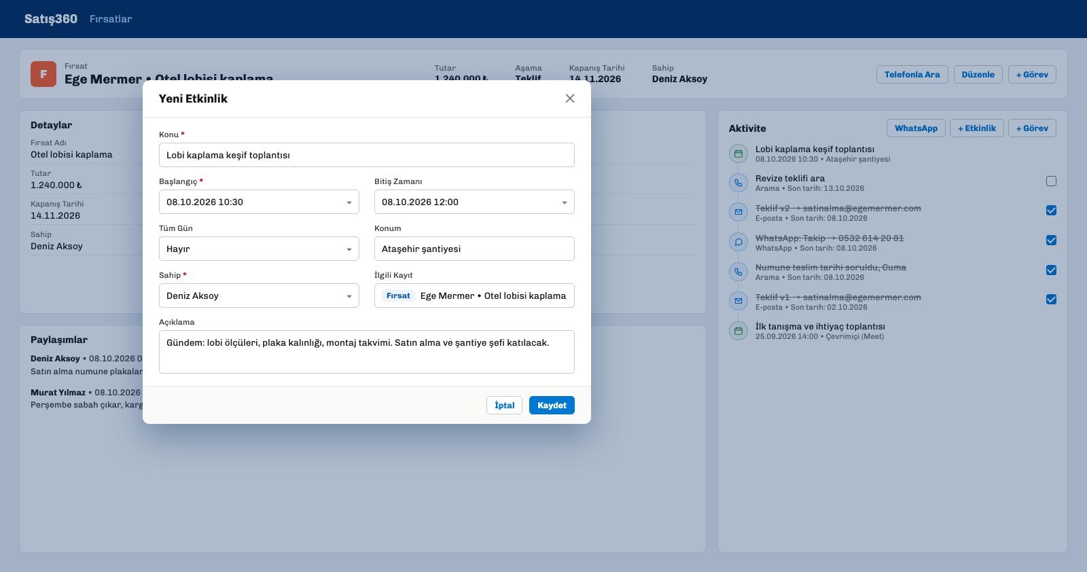This screenshot has height=572, width=1087.
Task: Open the 'Revize teklifi ara' task
Action: 790,179
